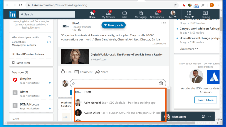This screenshot has width=226, height=127.
Task: Expand news list with Show more
Action: (189, 49)
